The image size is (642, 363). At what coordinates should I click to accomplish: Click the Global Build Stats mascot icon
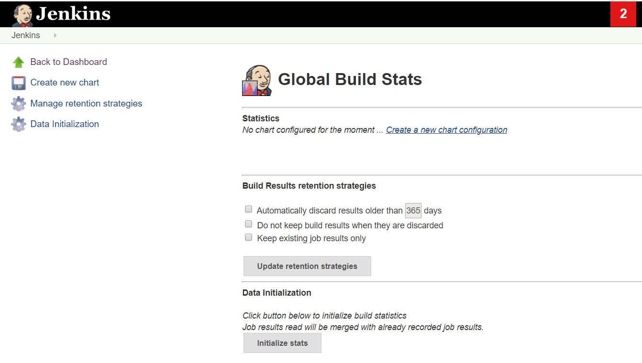point(257,80)
